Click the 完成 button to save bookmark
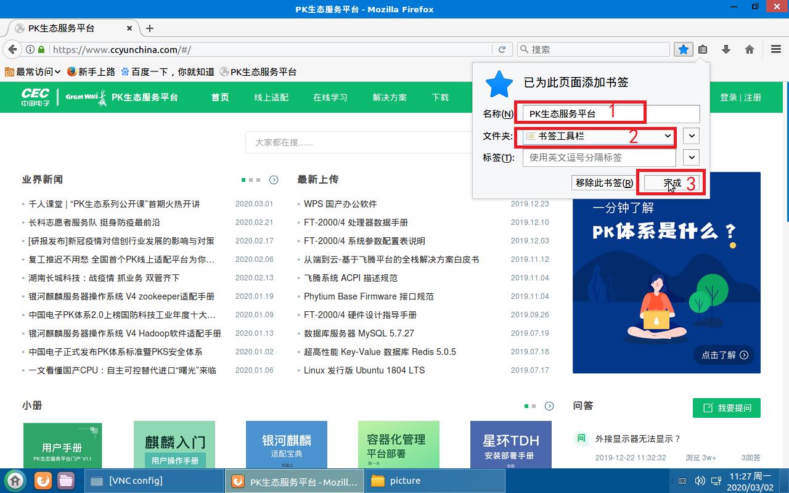Screen dimensions: 789x493 click(x=672, y=183)
